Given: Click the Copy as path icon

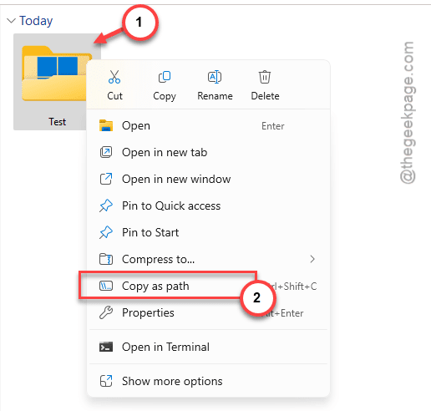Looking at the screenshot, I should (106, 286).
